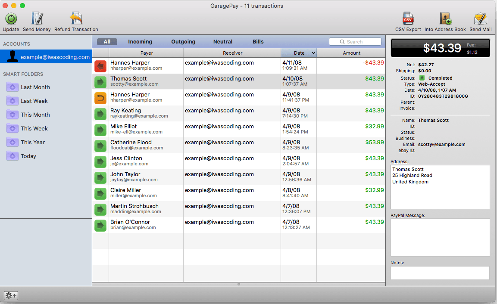Viewport: 497px width, 304px height.
Task: Click transaction ID 0Y280483T2981800G
Action: [x=443, y=96]
